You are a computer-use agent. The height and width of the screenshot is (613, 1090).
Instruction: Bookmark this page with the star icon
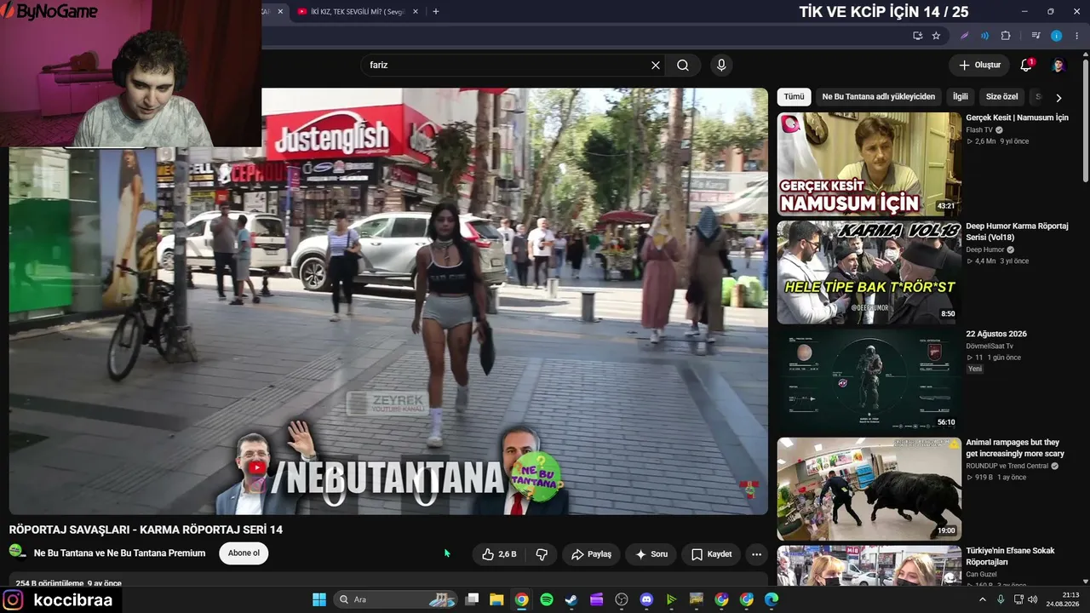coord(936,36)
